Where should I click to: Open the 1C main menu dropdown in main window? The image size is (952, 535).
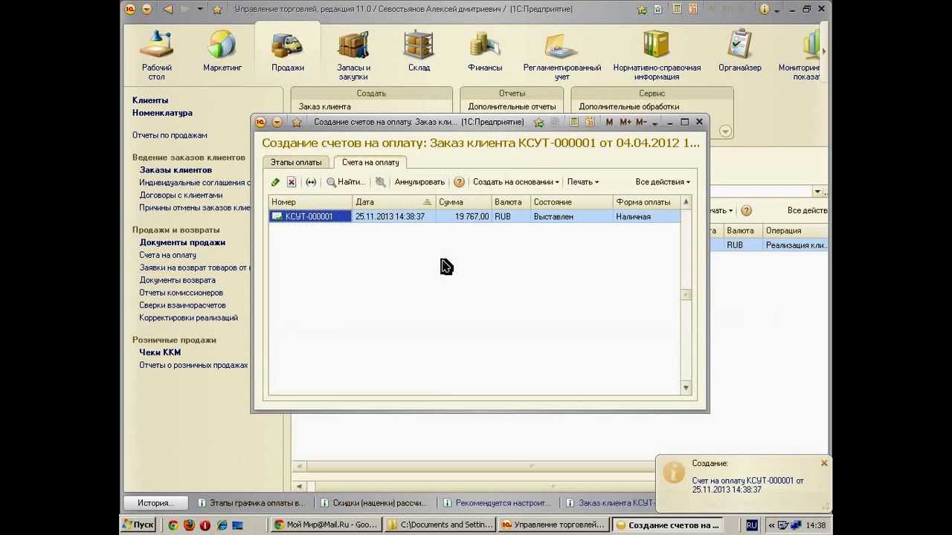point(147,9)
